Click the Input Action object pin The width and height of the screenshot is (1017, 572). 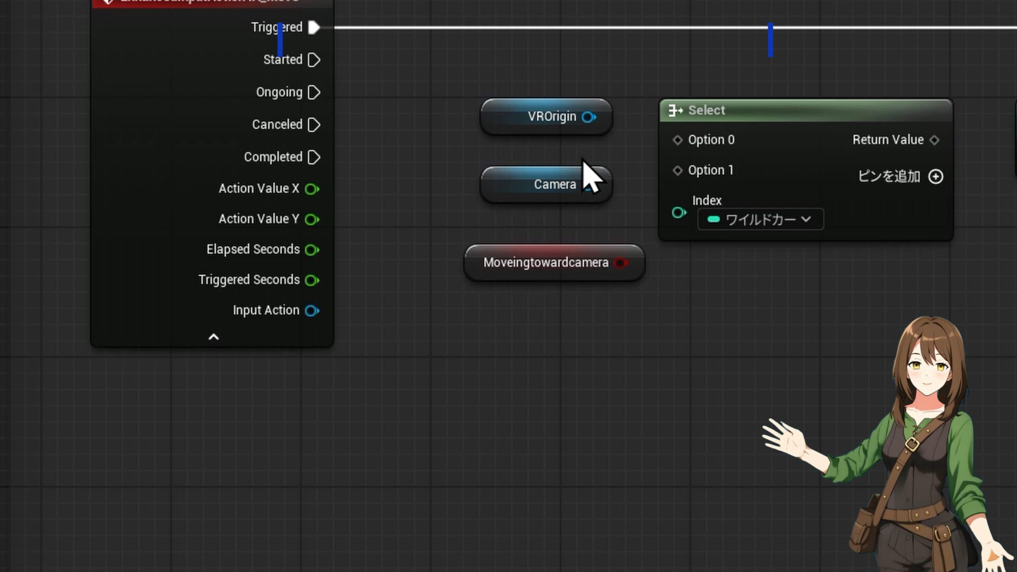tap(311, 311)
